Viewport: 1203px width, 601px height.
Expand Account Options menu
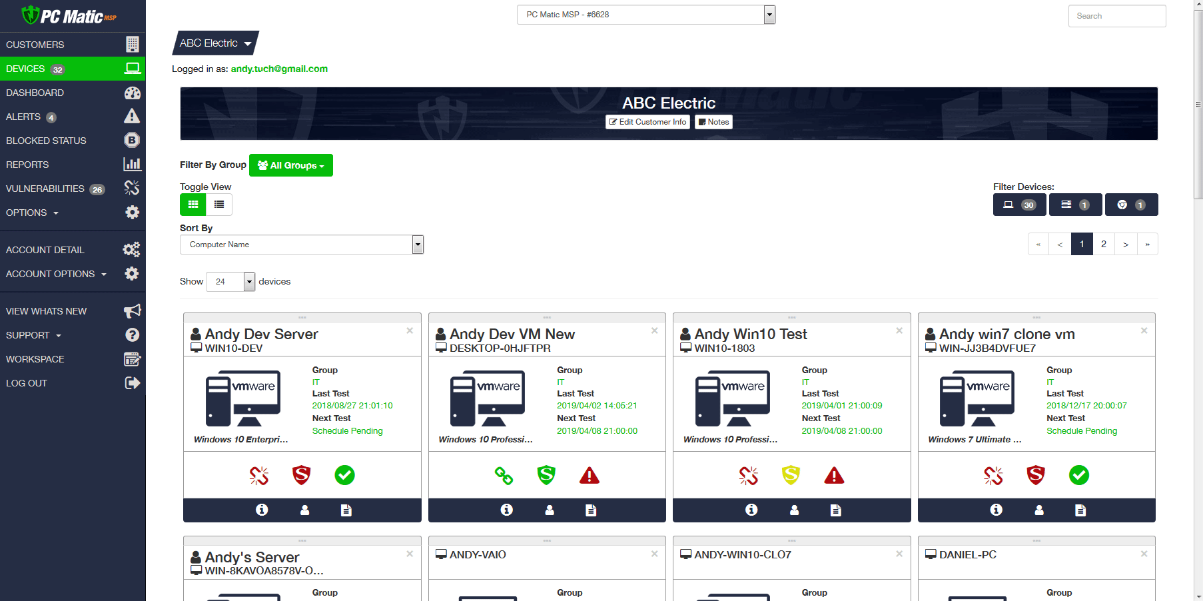click(73, 274)
